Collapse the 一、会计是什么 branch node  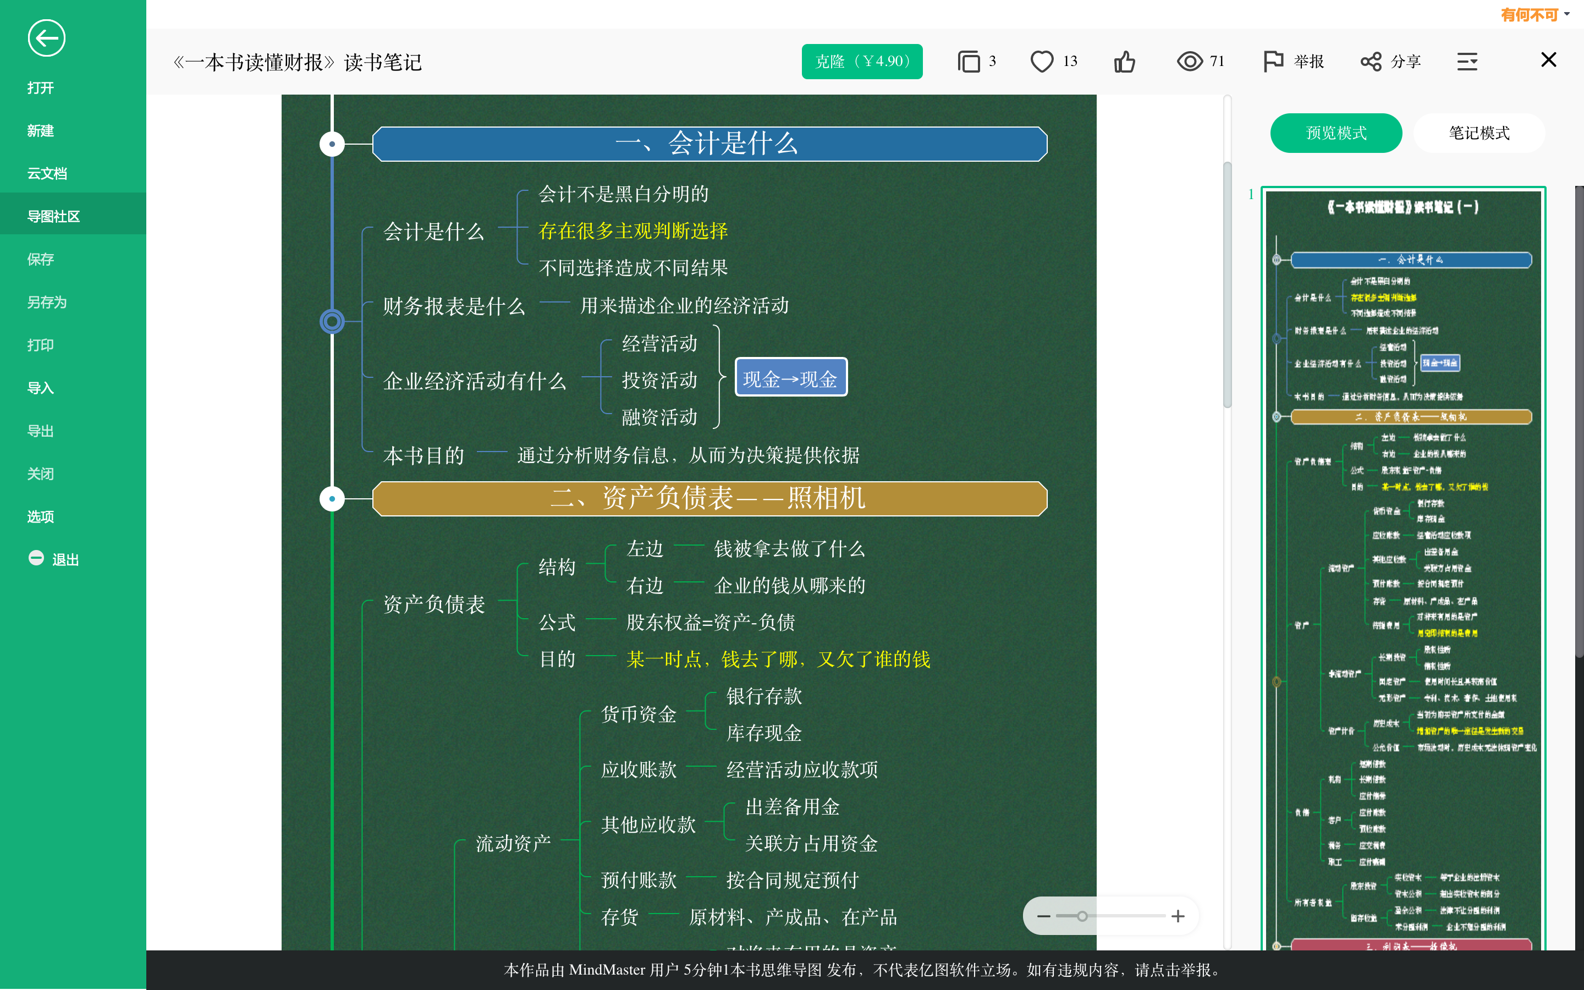332,144
